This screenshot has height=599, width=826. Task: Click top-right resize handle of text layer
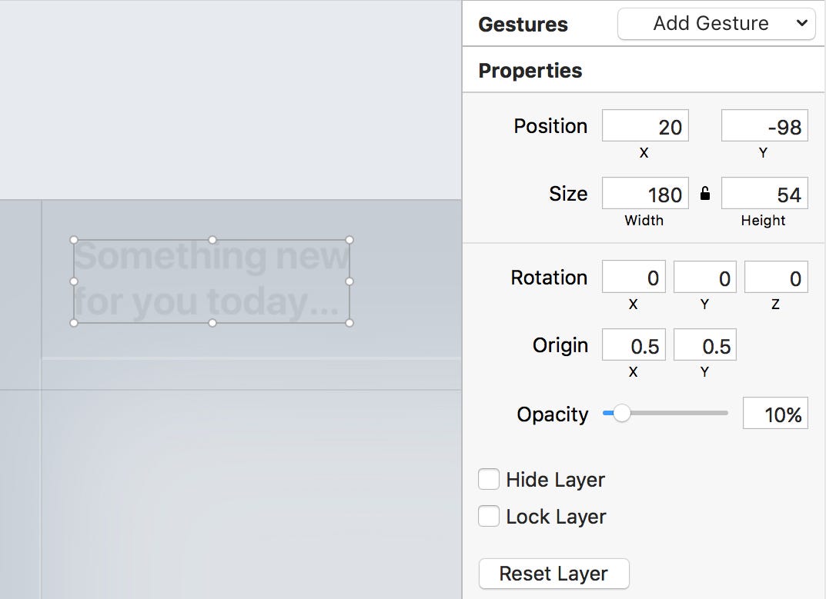click(349, 240)
